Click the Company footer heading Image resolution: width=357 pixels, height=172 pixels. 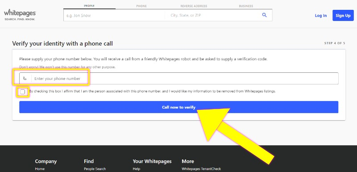point(46,161)
